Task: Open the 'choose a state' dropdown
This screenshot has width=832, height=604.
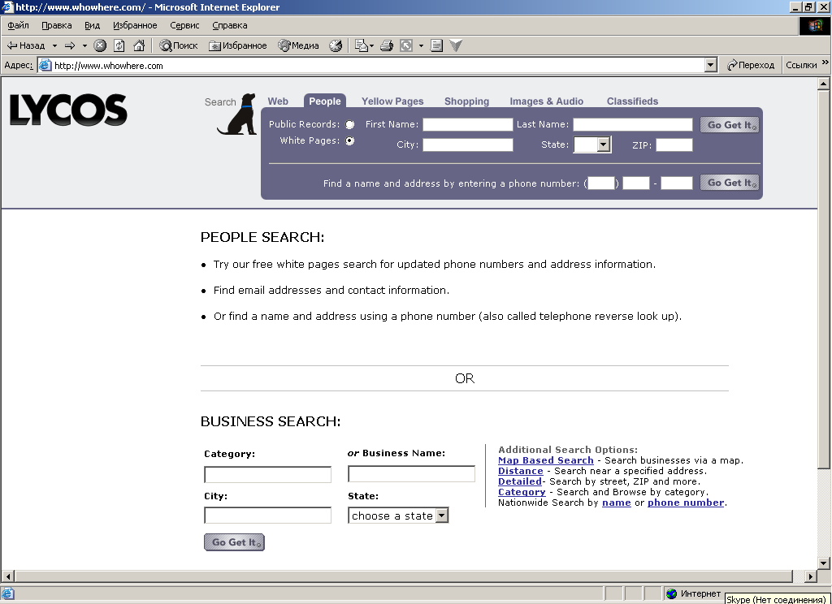Action: coord(398,516)
